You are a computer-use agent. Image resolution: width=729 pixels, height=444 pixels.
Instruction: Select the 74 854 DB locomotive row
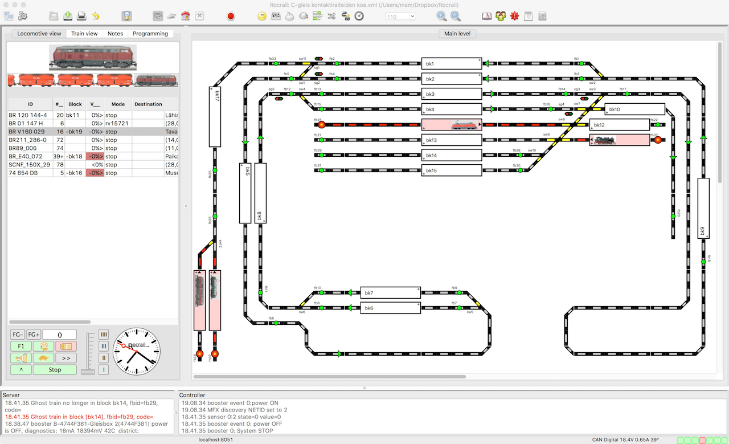pyautogui.click(x=93, y=173)
